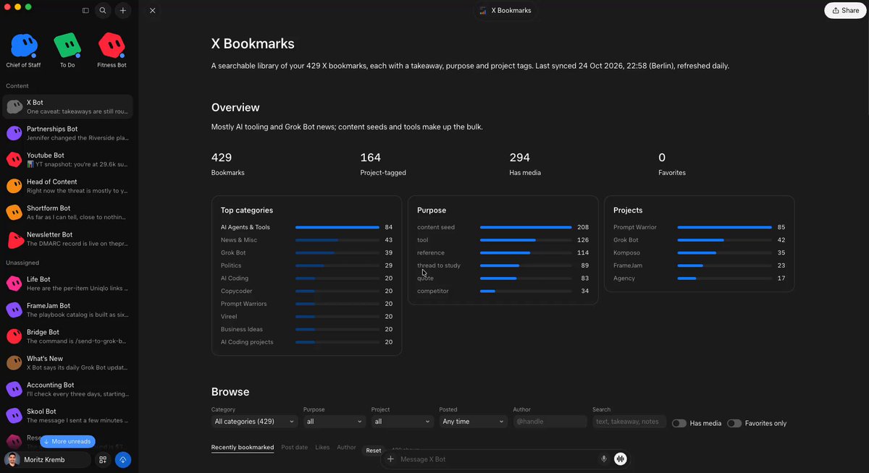Expand the Project filter dropdown
This screenshot has width=869, height=473.
pos(403,422)
